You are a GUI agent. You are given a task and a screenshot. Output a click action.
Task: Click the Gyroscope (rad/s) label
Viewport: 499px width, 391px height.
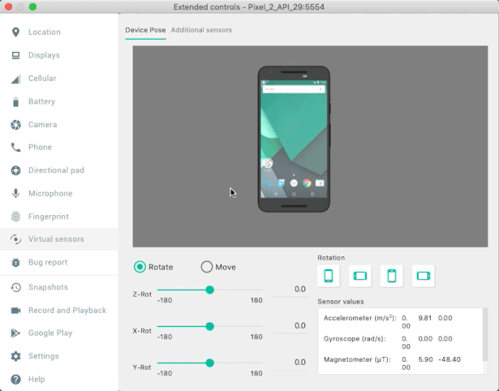point(355,339)
